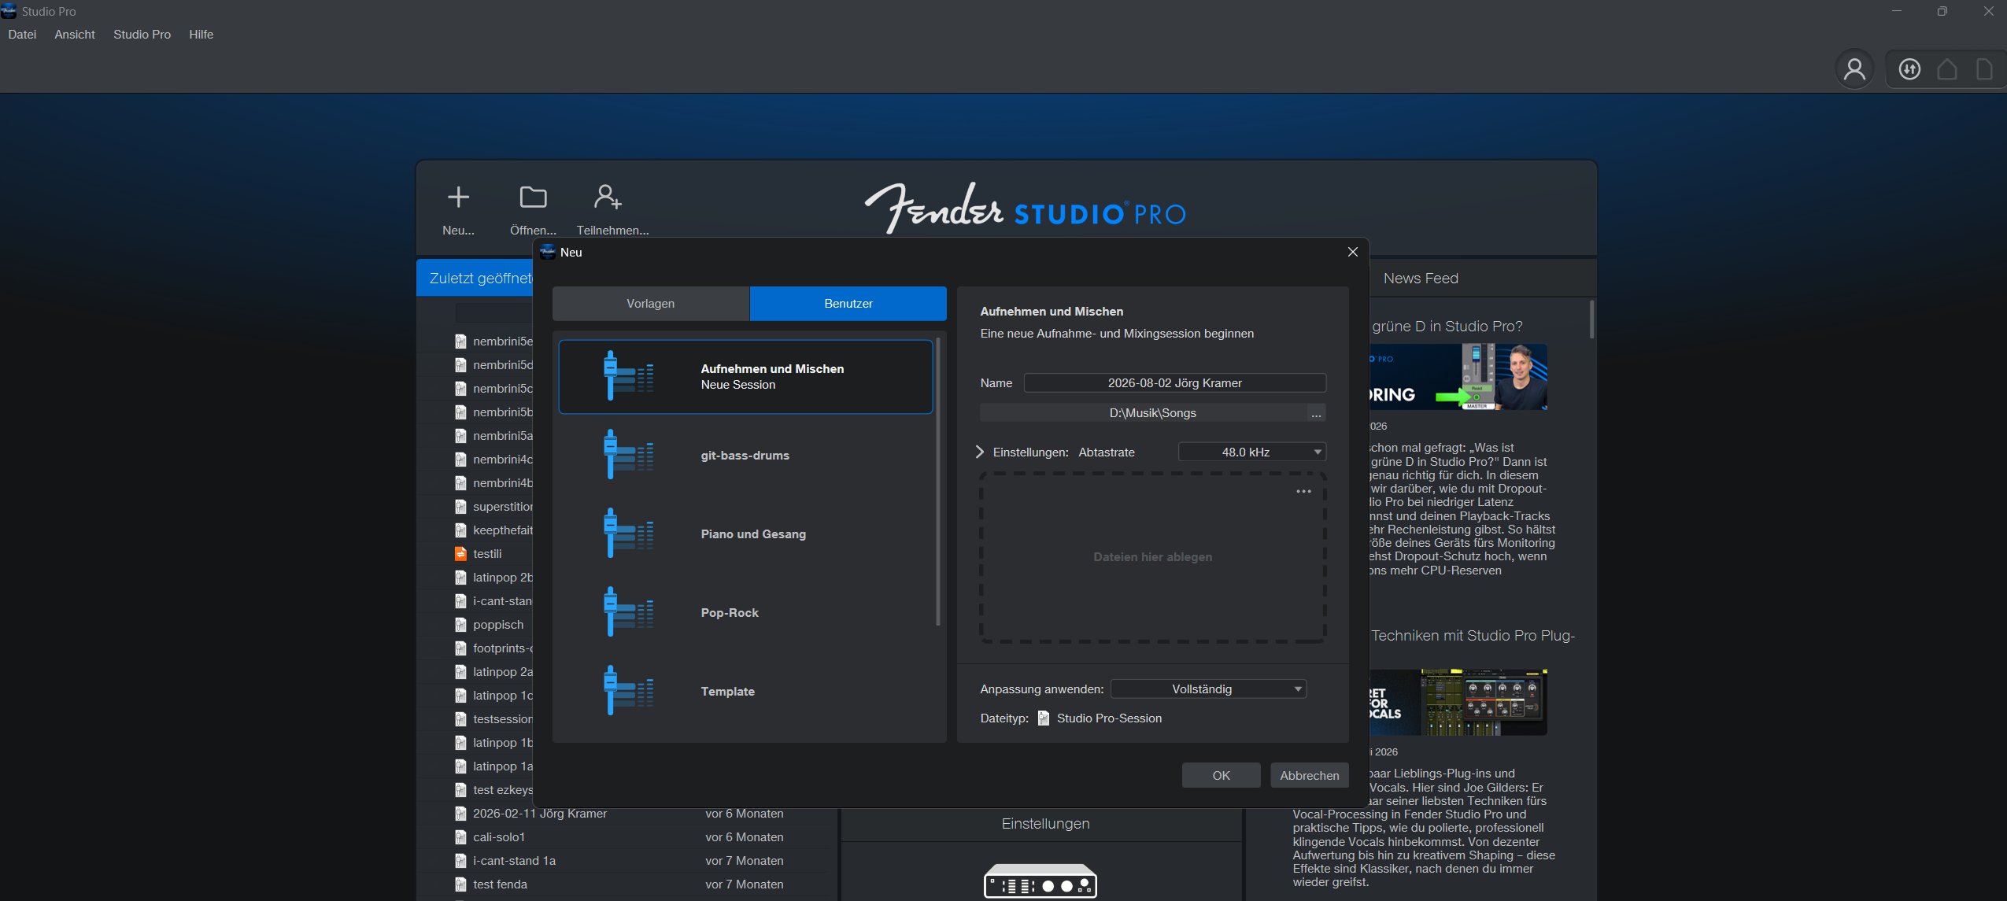The width and height of the screenshot is (2007, 901).
Task: Select the 'Piano und Gesang' template label
Action: tap(753, 534)
